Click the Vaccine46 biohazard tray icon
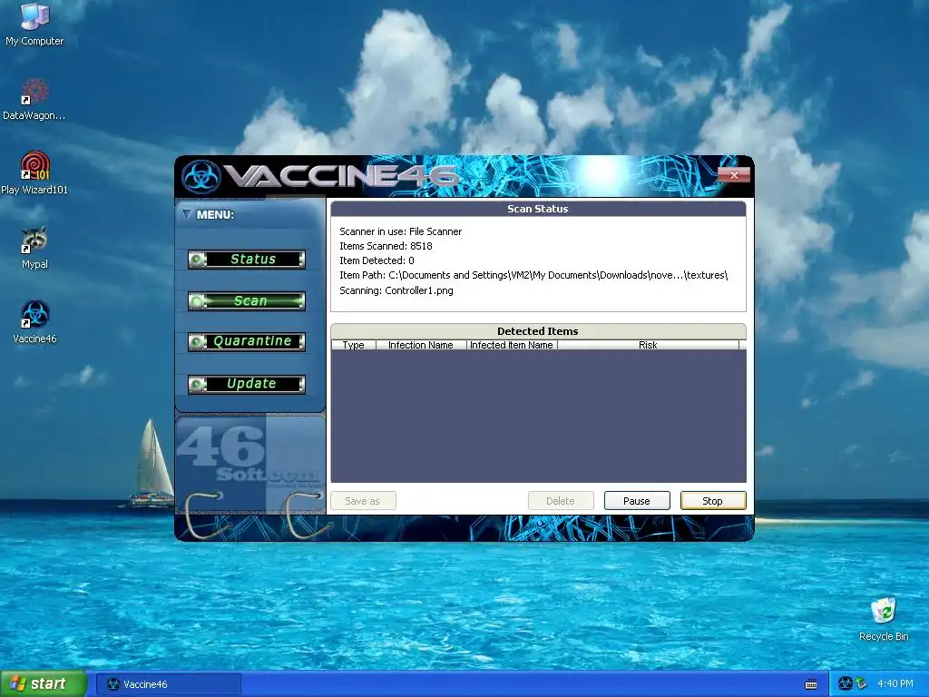Image resolution: width=929 pixels, height=697 pixels. coord(846,683)
